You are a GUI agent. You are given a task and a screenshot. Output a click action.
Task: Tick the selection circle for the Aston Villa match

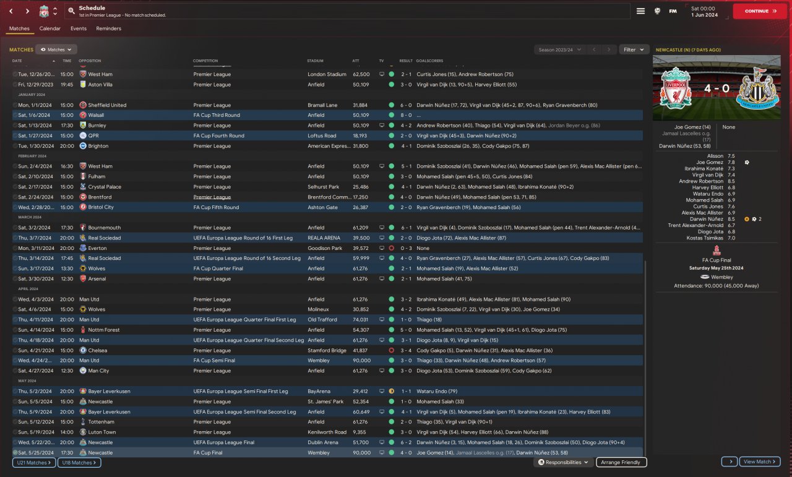(x=15, y=84)
